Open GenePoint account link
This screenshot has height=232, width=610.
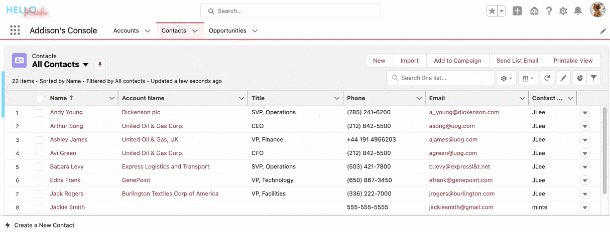(x=136, y=180)
